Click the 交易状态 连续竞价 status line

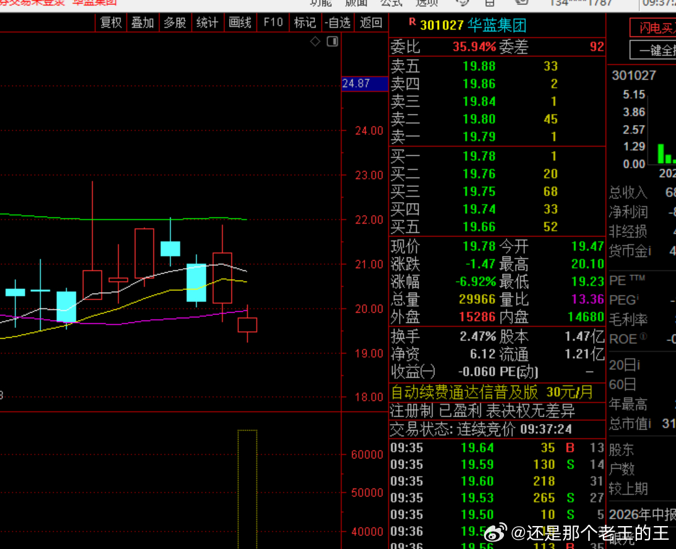481,429
